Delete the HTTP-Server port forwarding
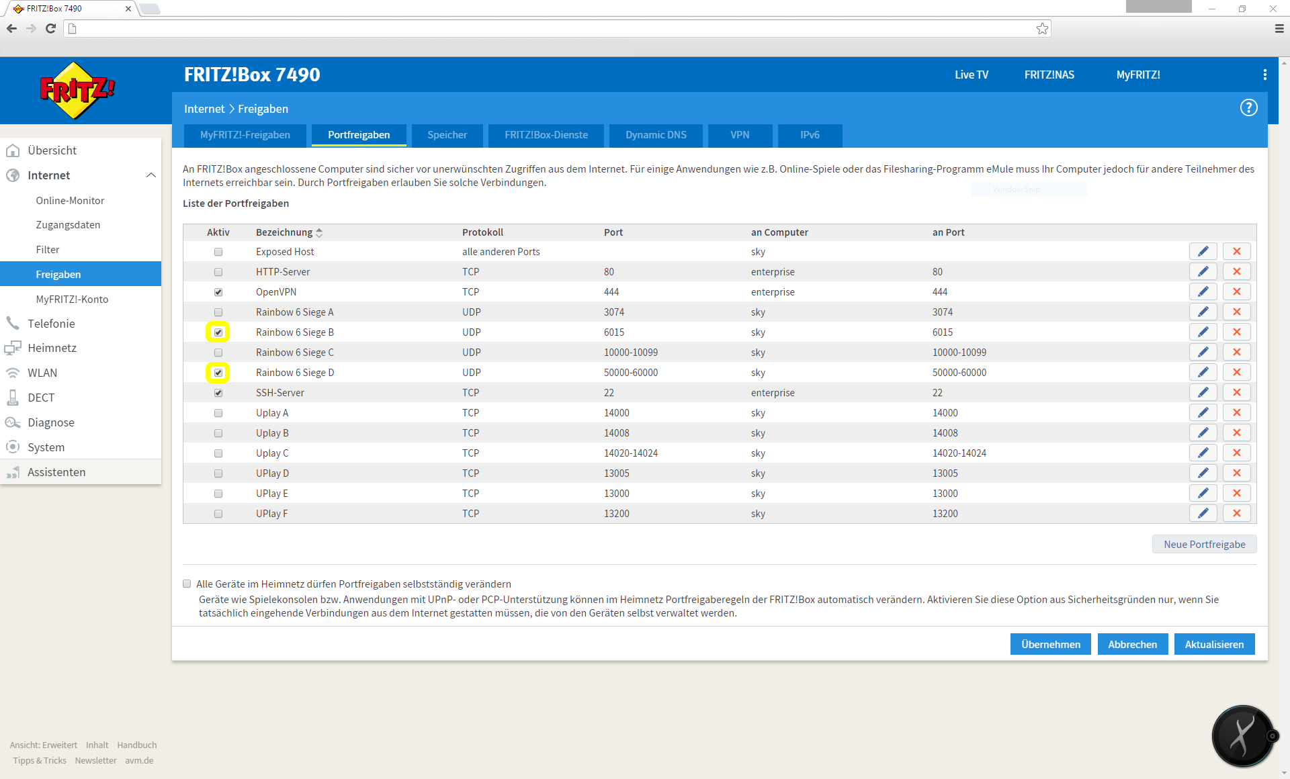 1236,271
